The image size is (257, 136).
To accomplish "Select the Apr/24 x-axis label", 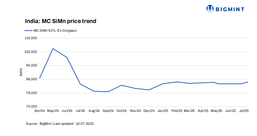I will click(x=40, y=111).
